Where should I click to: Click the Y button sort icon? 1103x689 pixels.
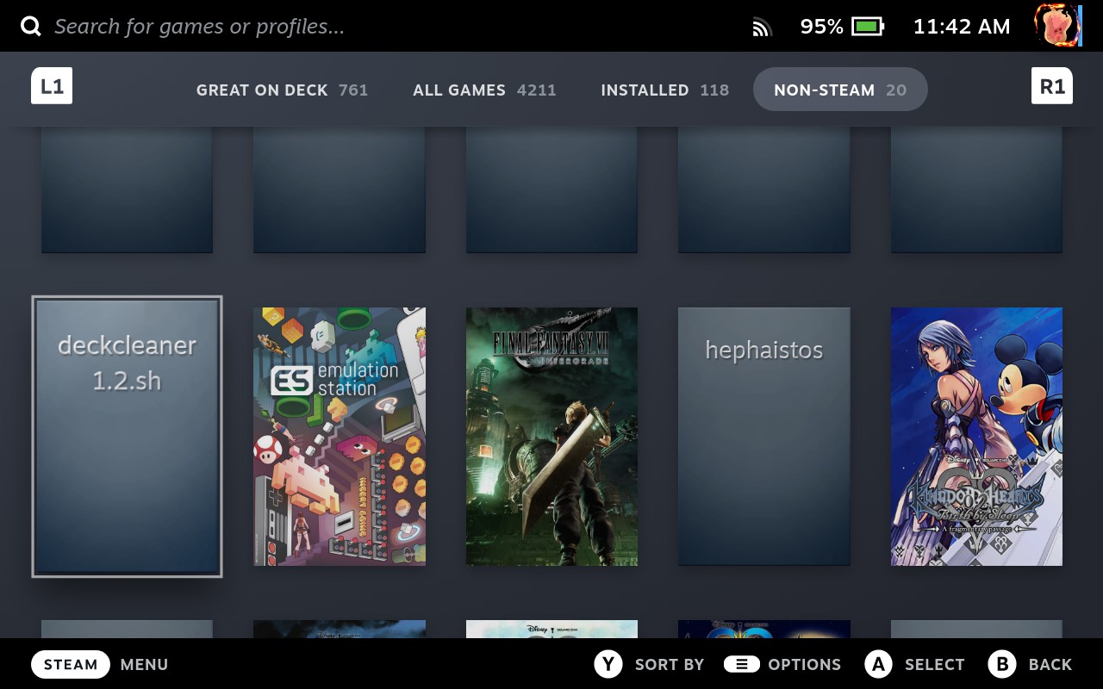click(x=608, y=664)
